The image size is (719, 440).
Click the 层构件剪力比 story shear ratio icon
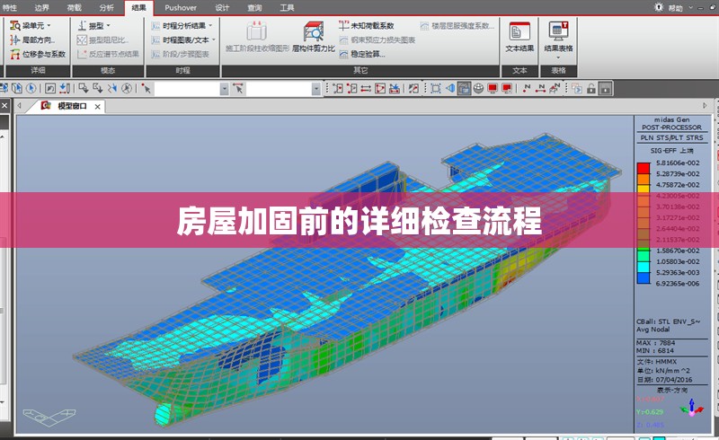[x=313, y=36]
